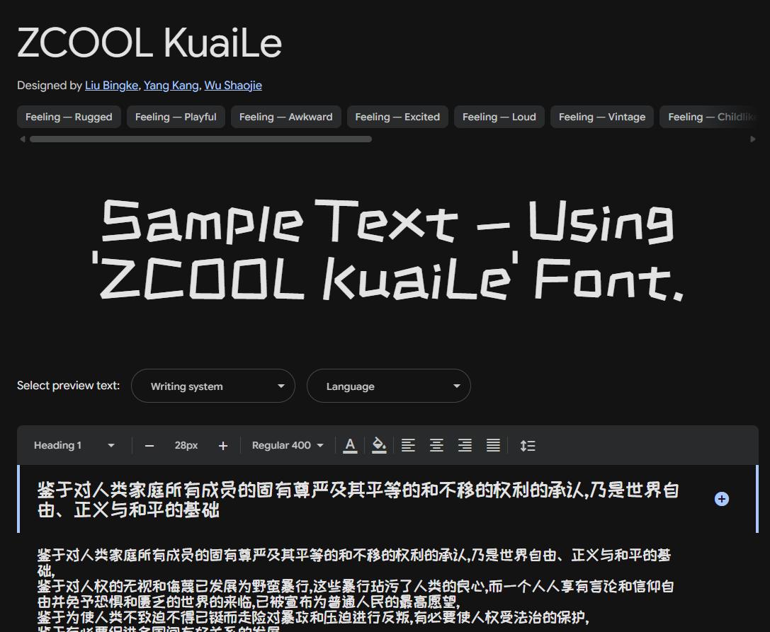Click the large Sample Text font preview

[387, 251]
